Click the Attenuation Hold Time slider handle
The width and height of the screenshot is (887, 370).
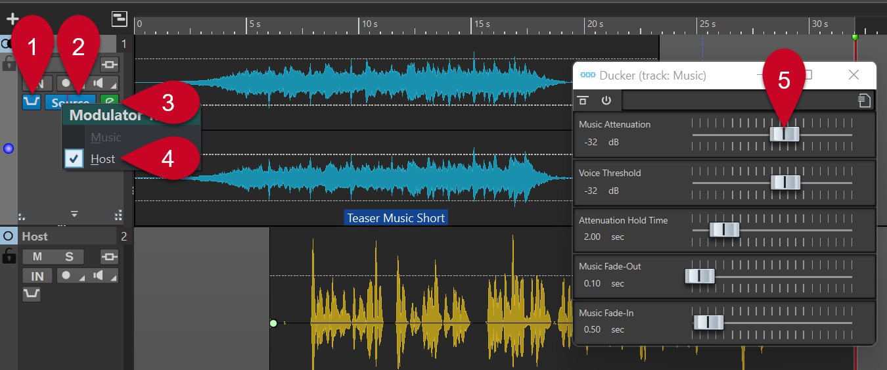coord(724,229)
